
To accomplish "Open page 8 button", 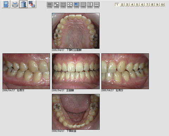I will pyautogui.click(x=152, y=5).
